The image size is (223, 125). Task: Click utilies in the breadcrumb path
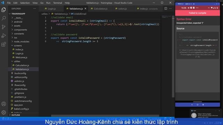[x=44, y=14]
